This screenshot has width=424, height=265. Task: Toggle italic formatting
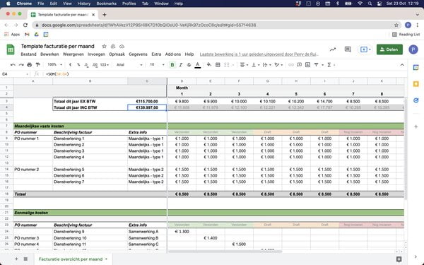(181, 65)
